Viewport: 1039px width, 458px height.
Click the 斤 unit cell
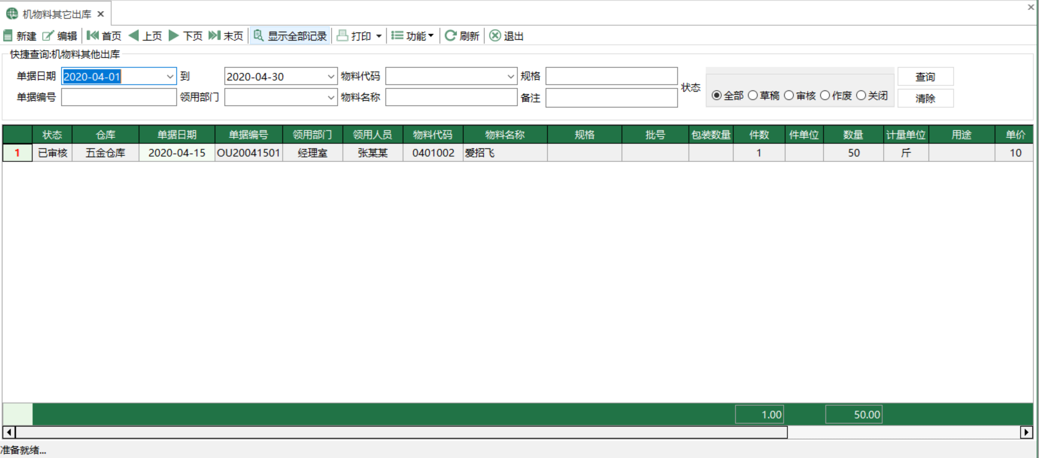[906, 153]
